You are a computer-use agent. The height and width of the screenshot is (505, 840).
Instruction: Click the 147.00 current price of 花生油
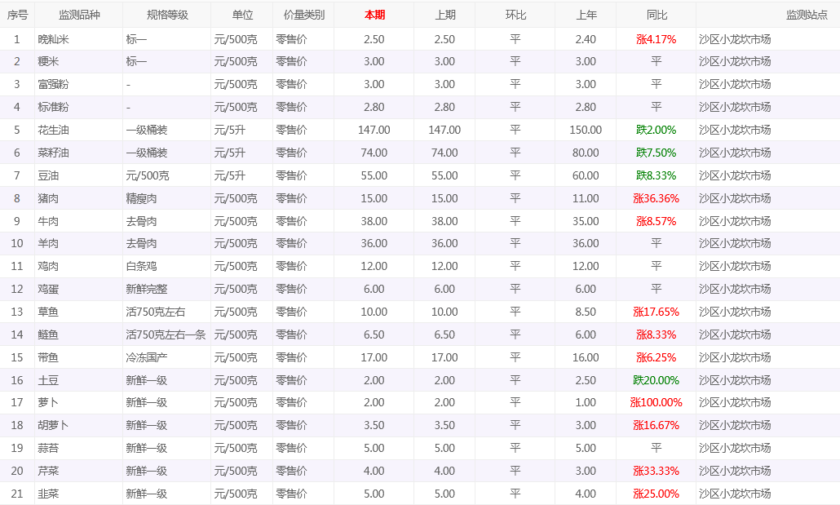[x=374, y=131]
